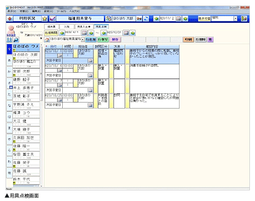Image resolution: width=255 pixels, height=201 pixels.
Task: Select 大江 健 in the user list
Action: click(26, 122)
